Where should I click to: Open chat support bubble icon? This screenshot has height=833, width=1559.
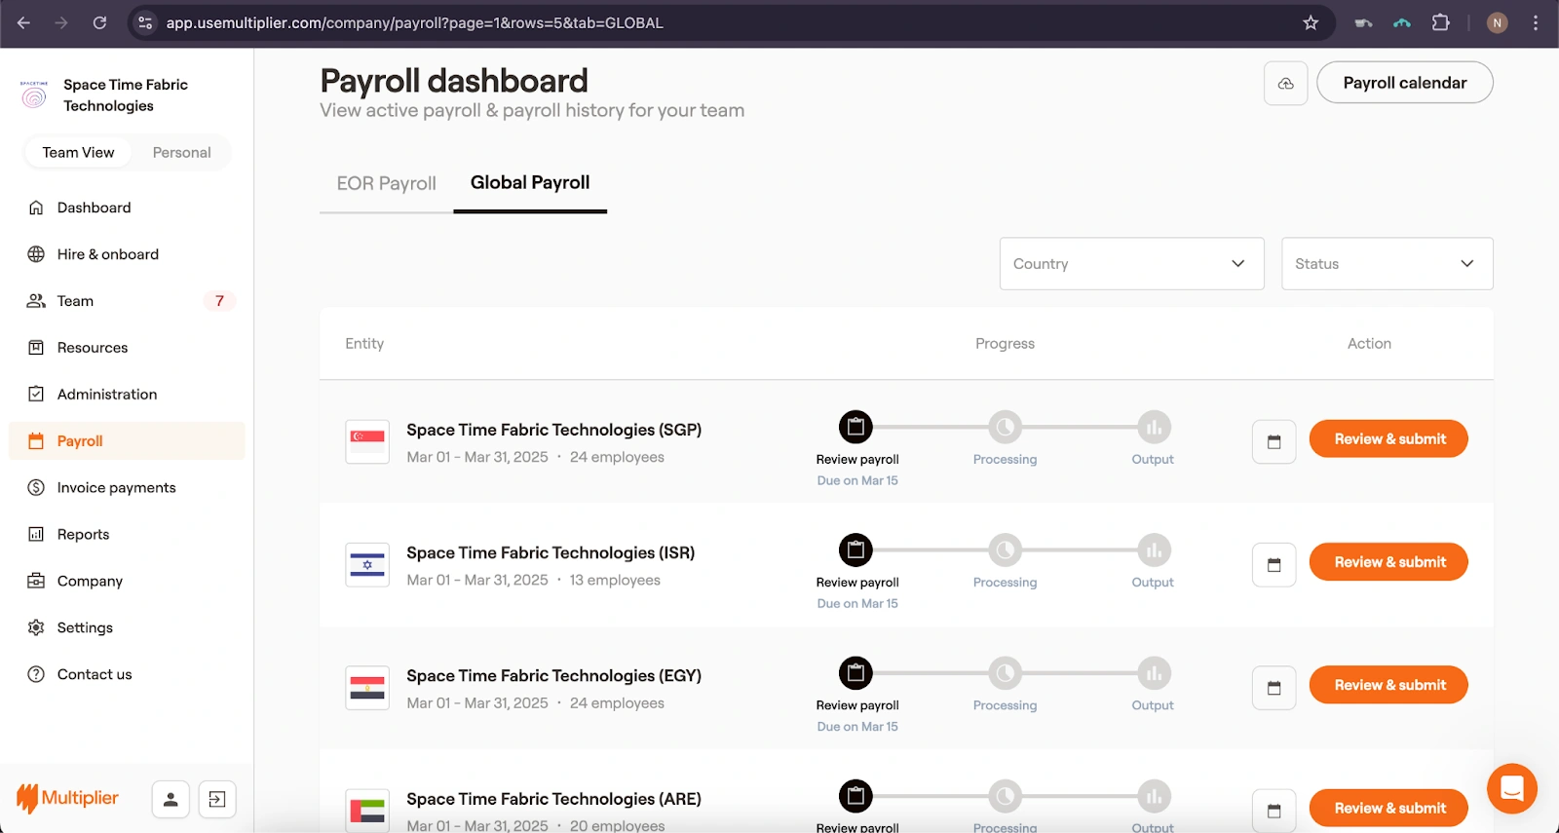[1512, 788]
